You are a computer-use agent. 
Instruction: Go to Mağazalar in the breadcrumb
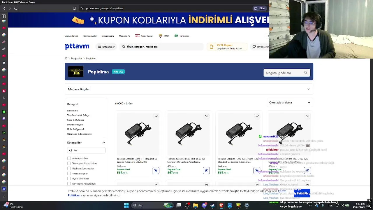pos(77,58)
